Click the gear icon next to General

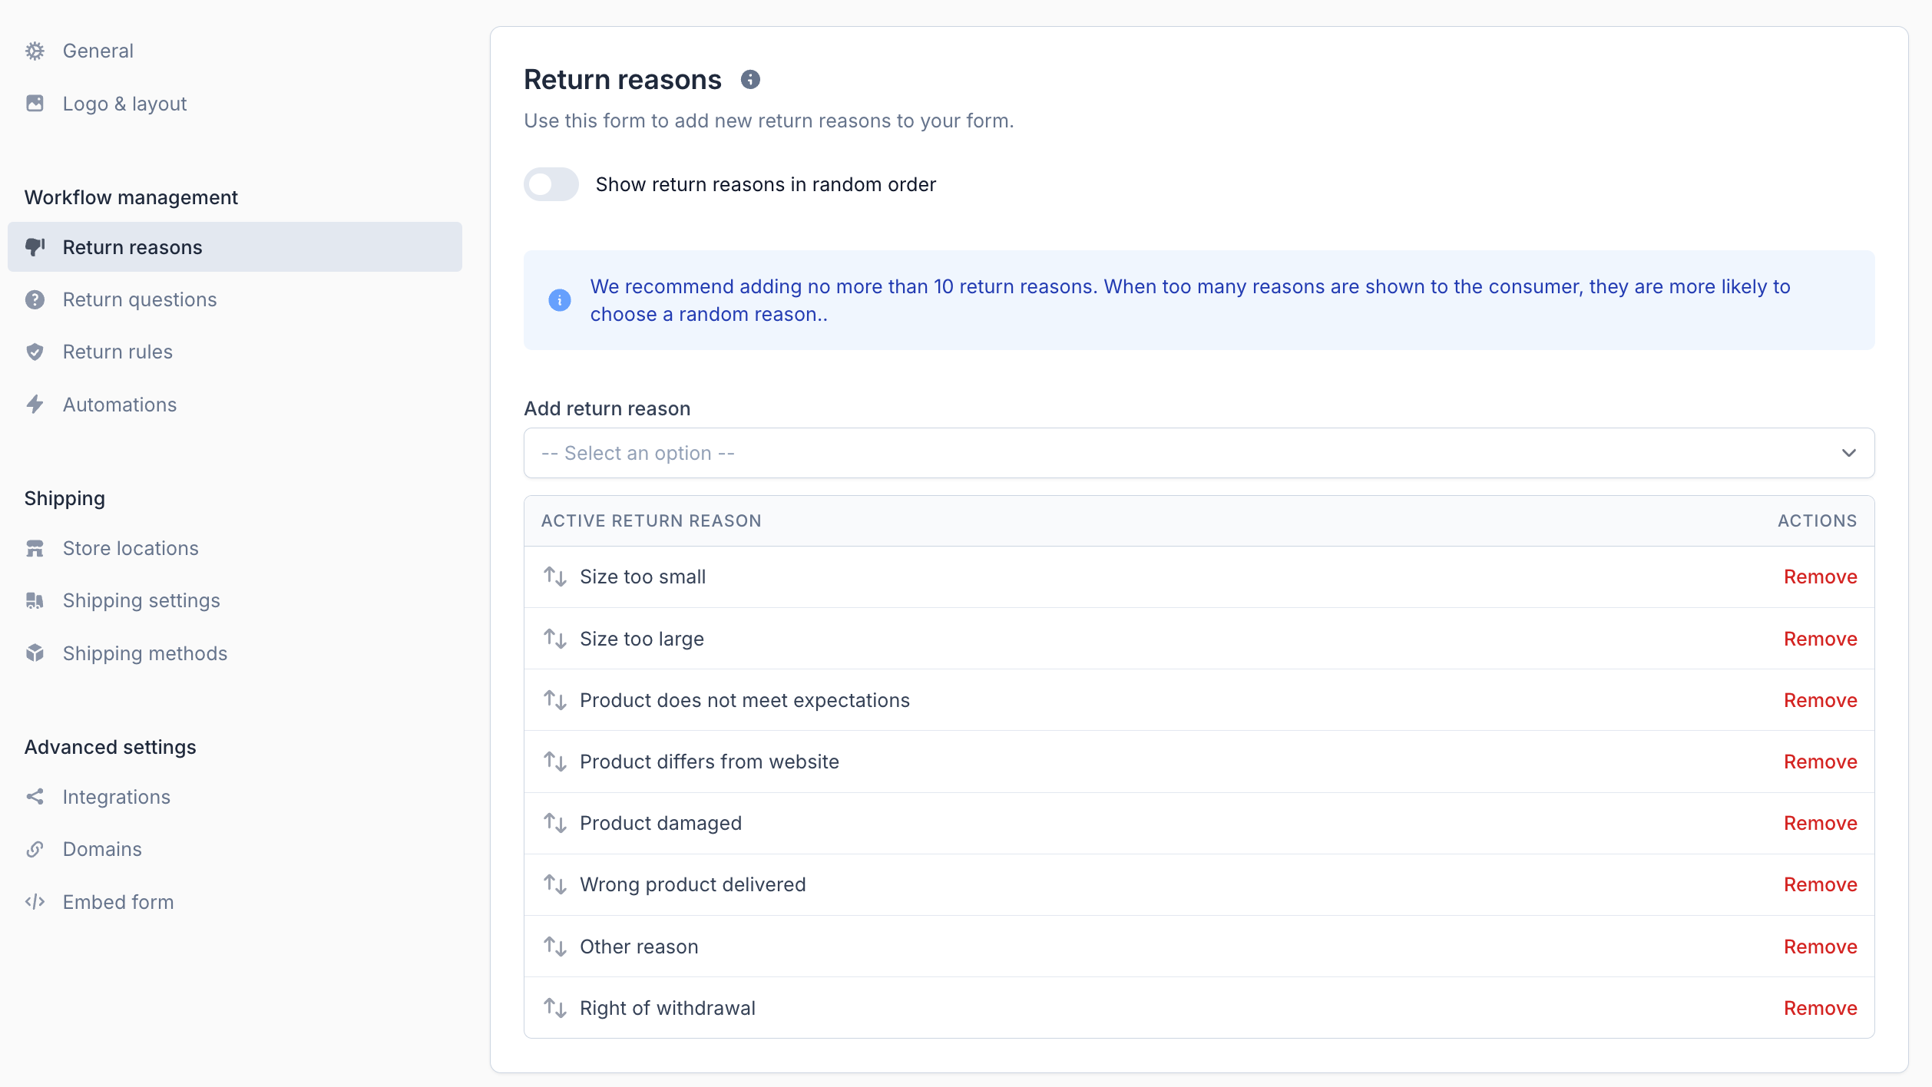[35, 51]
